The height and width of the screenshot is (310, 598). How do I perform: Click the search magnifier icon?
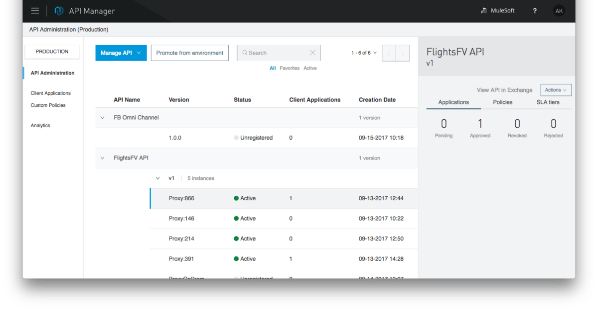[x=244, y=52]
